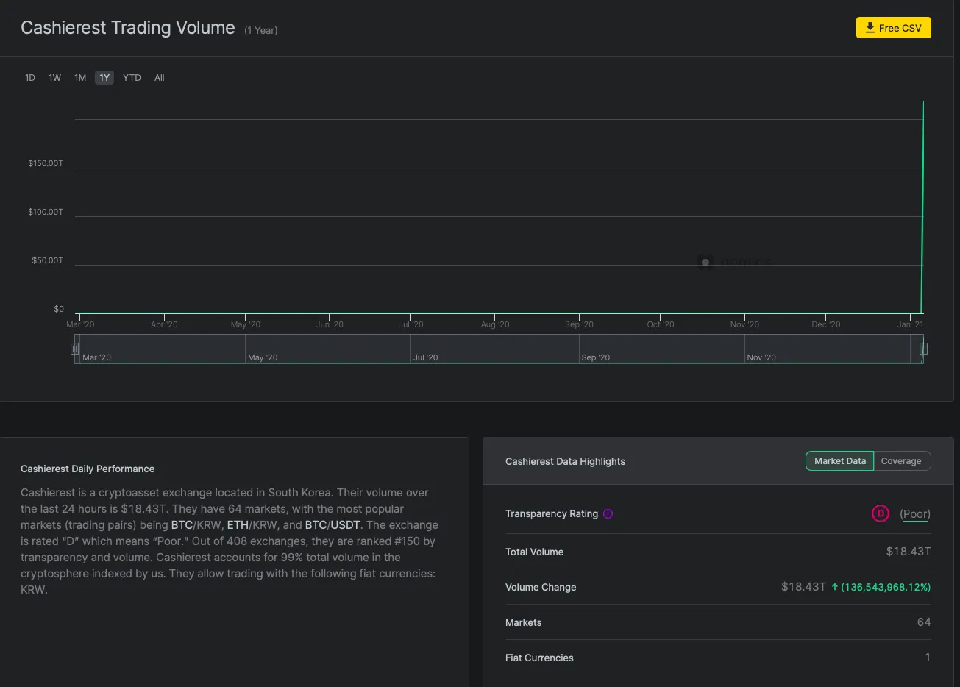Image resolution: width=960 pixels, height=687 pixels.
Task: Click the Total Volume value $18.43T
Action: pos(909,552)
